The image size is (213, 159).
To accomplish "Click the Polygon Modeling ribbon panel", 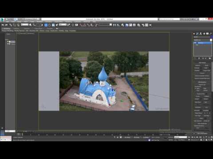I will [8, 31].
